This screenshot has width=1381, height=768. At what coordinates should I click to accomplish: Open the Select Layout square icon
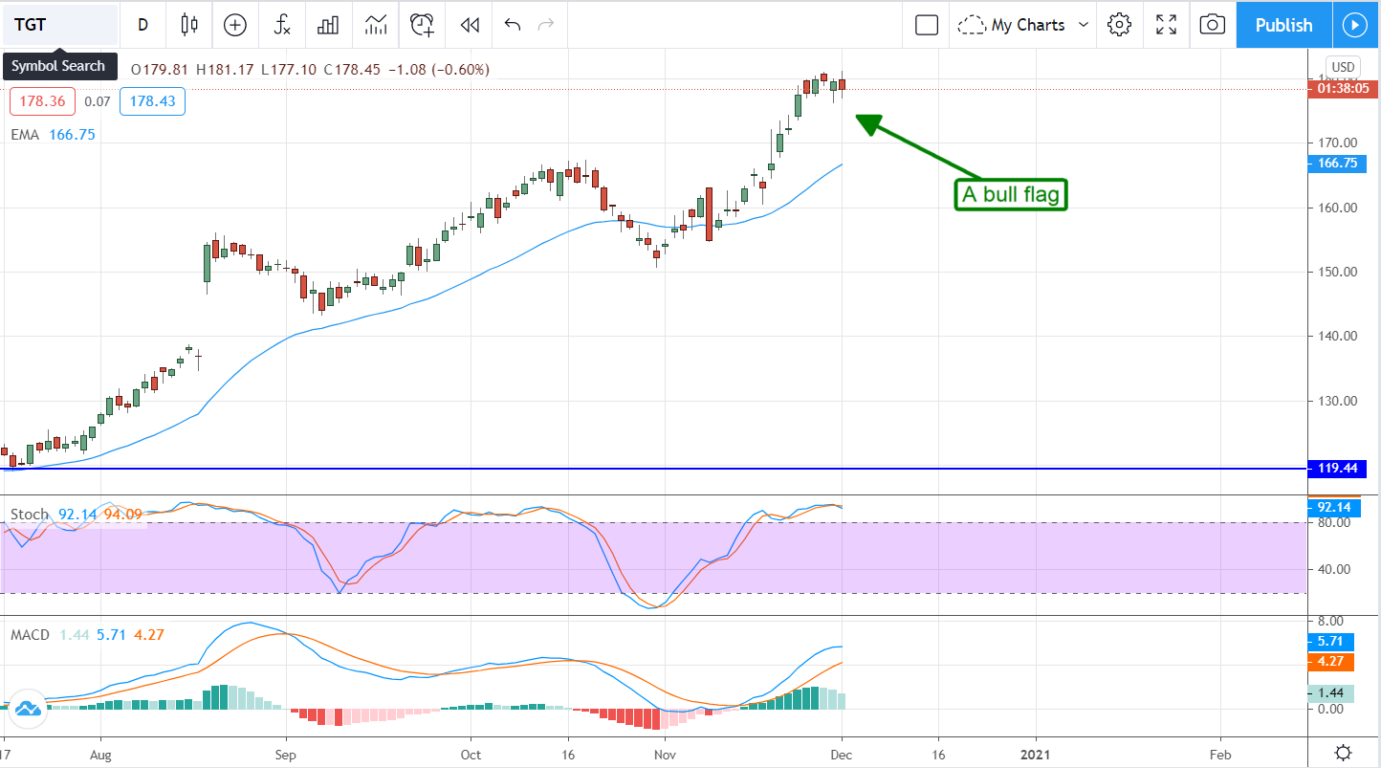click(x=926, y=25)
